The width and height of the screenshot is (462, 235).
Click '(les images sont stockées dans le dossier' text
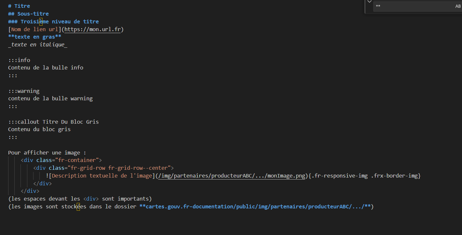click(72, 207)
